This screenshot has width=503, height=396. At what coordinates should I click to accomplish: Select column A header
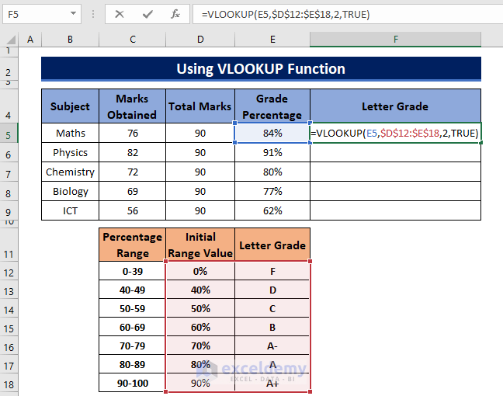(30, 40)
